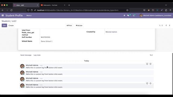
Task: Click avatar of second log message
Action: [x=22, y=73]
